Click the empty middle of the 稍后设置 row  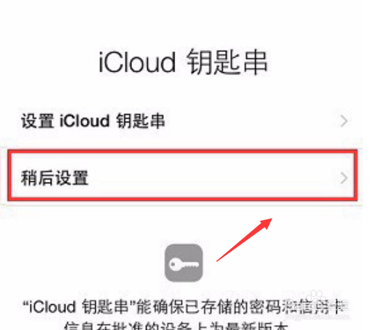point(213,178)
